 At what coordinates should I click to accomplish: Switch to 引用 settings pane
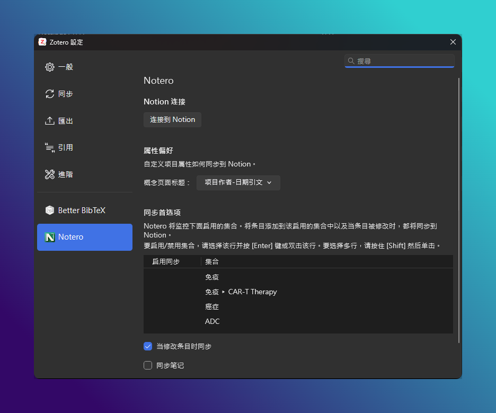pyautogui.click(x=85, y=147)
